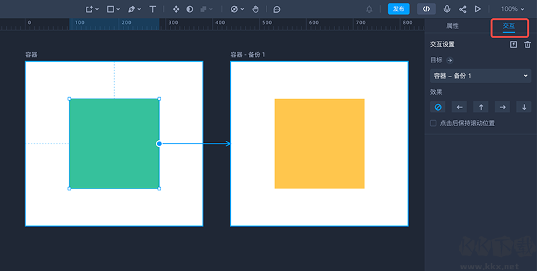The width and height of the screenshot is (537, 271).
Task: Click the share icon
Action: pyautogui.click(x=462, y=9)
